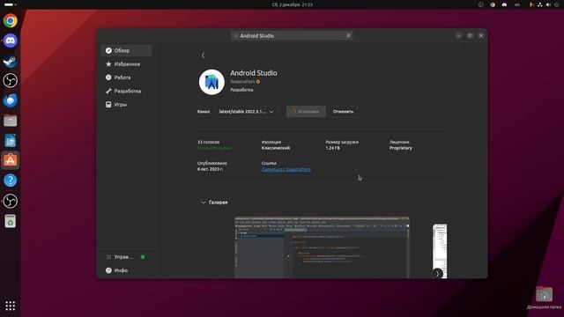The height and width of the screenshot is (317, 564).
Task: Open the Разработка sidebar category
Action: [x=126, y=91]
